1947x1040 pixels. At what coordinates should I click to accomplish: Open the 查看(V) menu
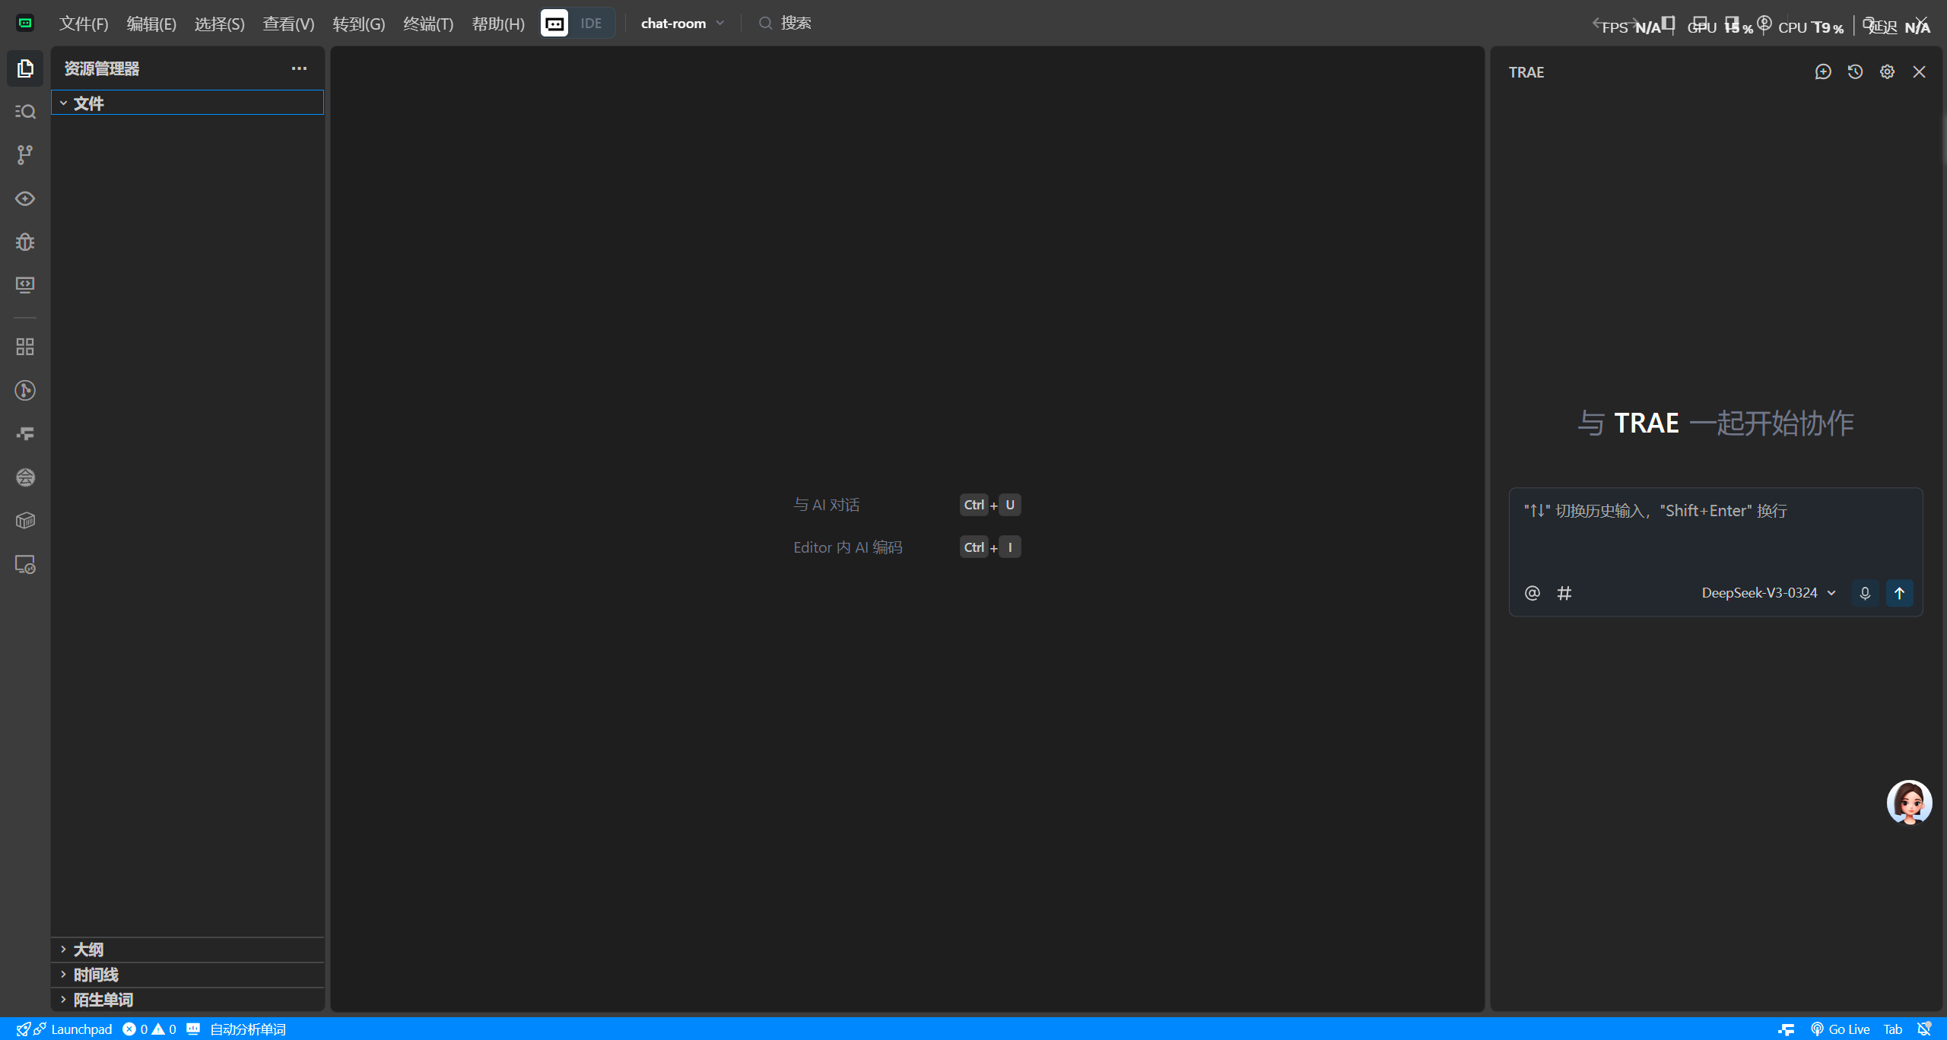click(288, 24)
